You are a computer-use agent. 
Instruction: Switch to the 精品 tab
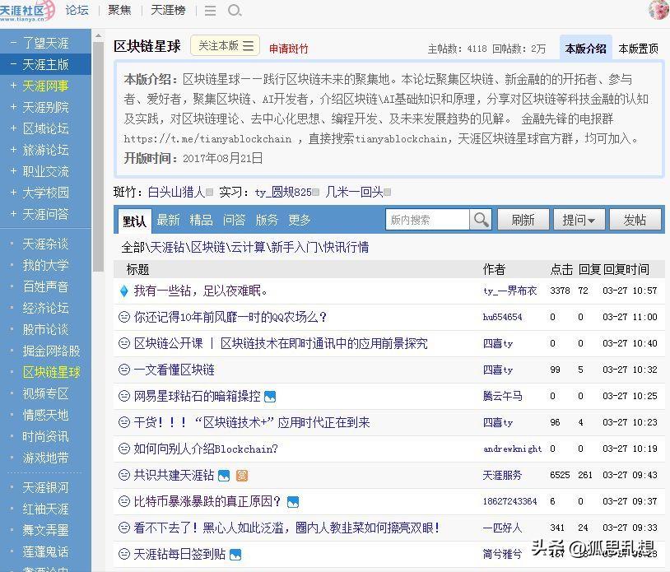[201, 220]
